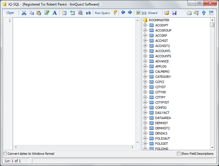This screenshot has width=219, height=166.
Task: Expand the DAILYACT table node
Action: tap(145, 113)
